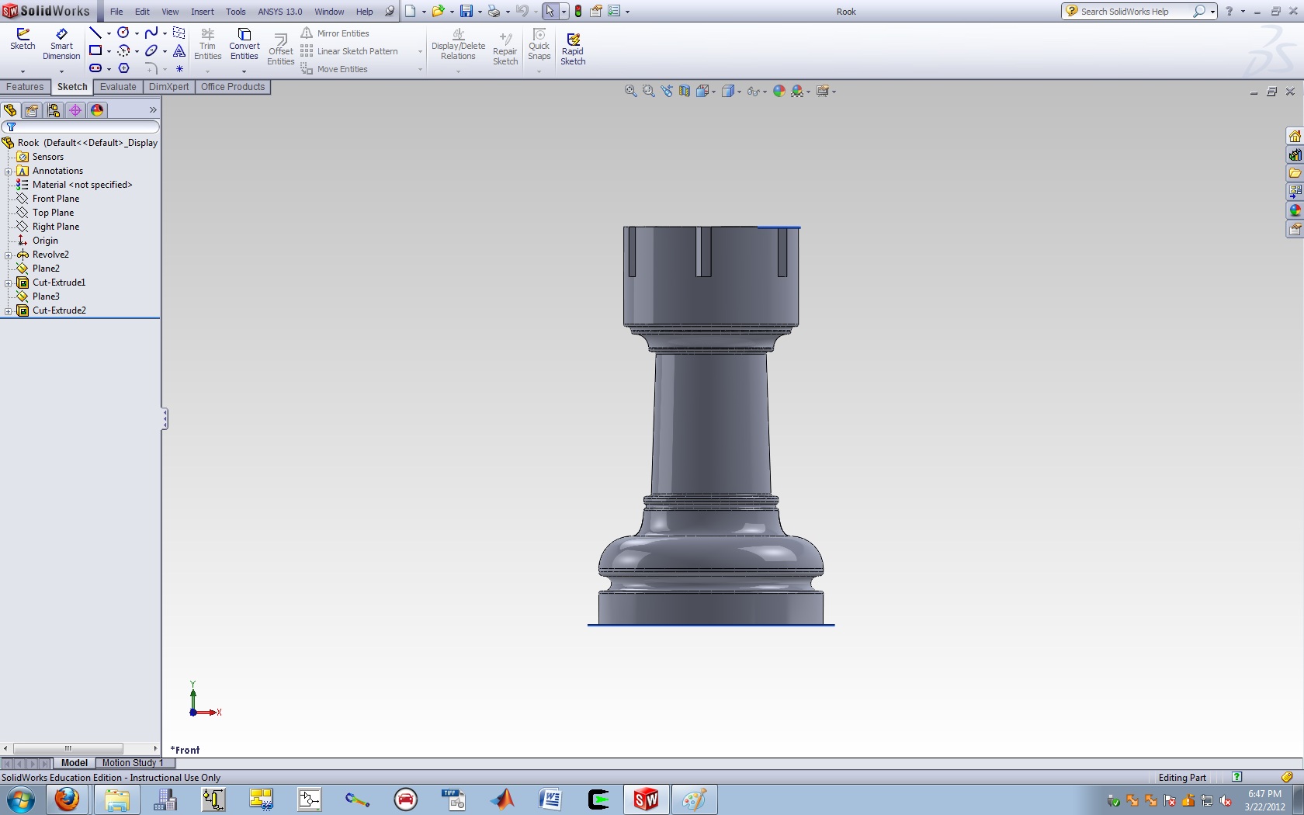This screenshot has height=815, width=1304.
Task: Select the Offset Entities tool
Action: (280, 50)
